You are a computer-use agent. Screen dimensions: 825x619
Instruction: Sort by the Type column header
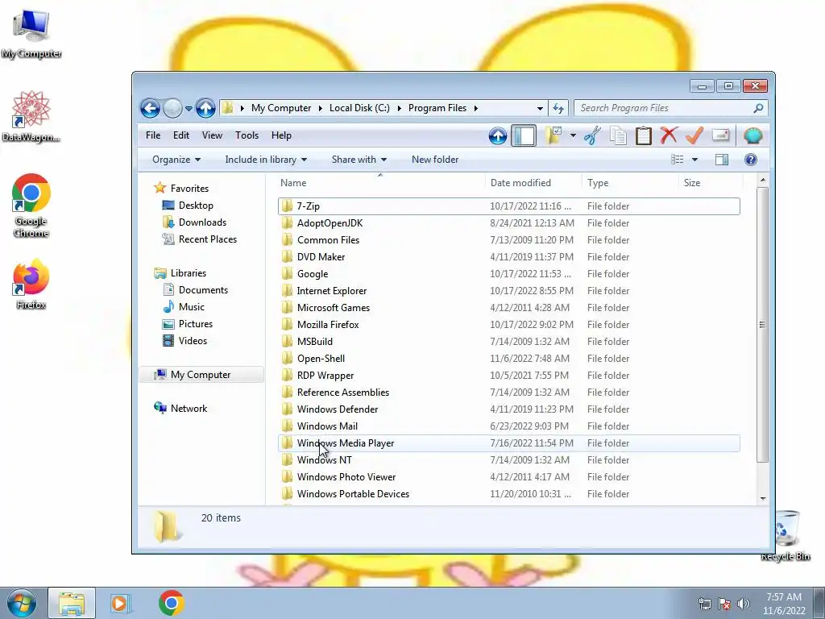coord(630,183)
